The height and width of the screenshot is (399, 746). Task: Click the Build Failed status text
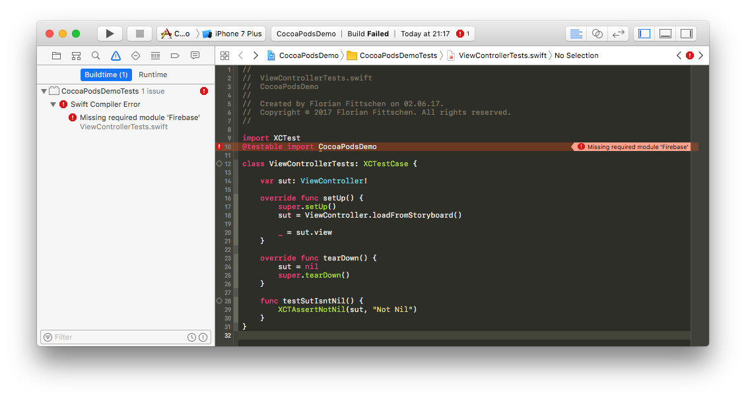368,34
